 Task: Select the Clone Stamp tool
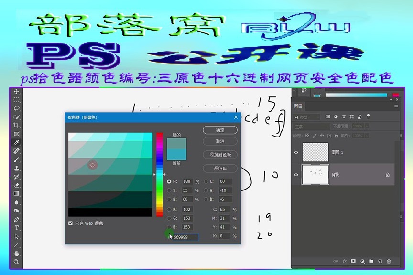pyautogui.click(x=16, y=168)
